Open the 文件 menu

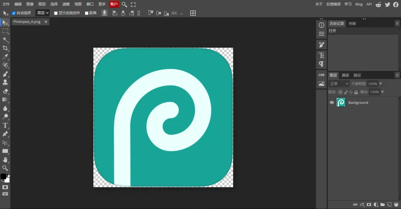pyautogui.click(x=6, y=4)
